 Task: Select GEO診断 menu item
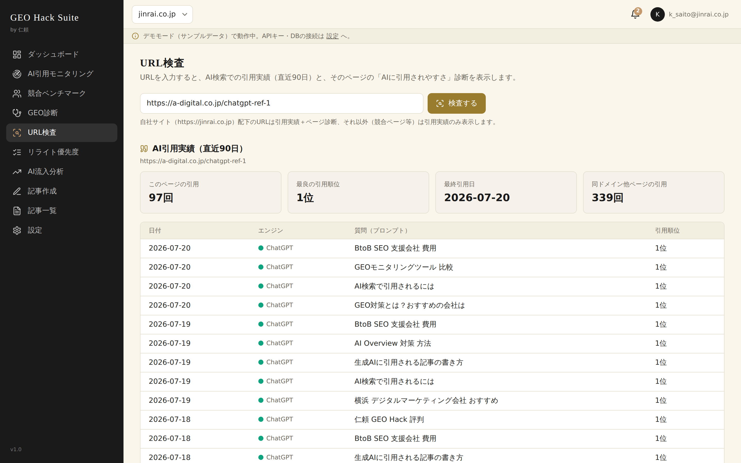61,113
